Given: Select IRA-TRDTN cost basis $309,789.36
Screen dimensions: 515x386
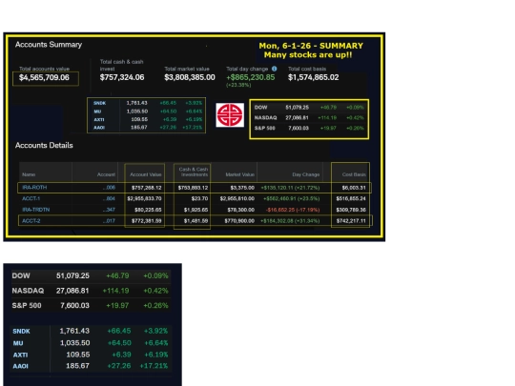Looking at the screenshot, I should tap(351, 210).
